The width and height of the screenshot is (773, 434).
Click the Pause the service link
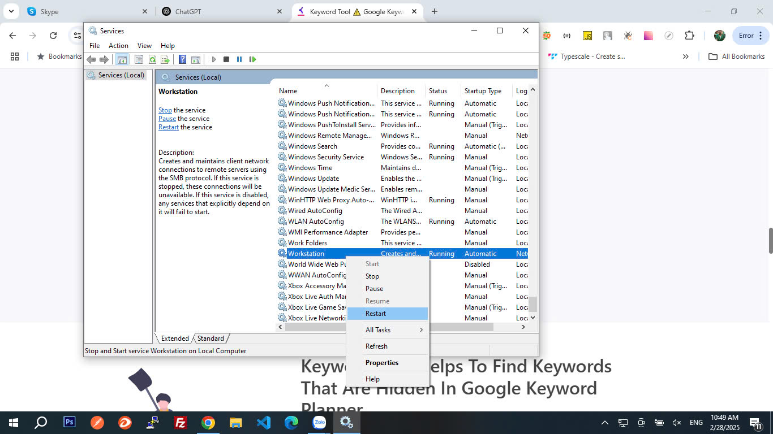167,119
